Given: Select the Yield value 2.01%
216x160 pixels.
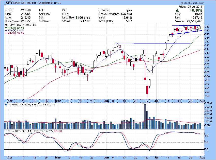Looking at the screenshot, I should (128, 17).
